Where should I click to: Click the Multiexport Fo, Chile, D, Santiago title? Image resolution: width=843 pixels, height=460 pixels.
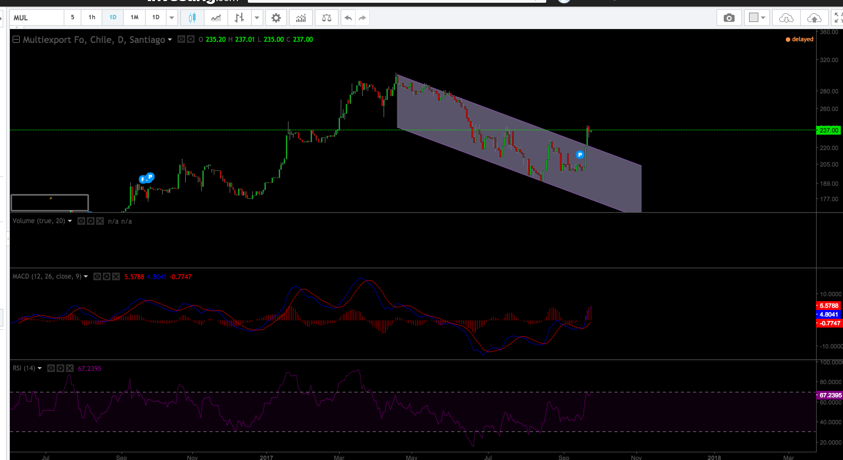94,40
